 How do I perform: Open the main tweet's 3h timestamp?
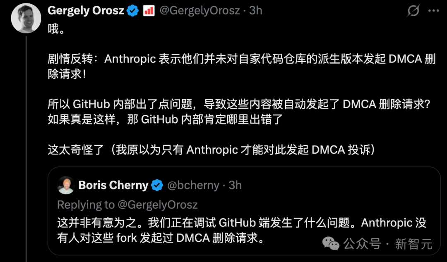[x=256, y=11]
